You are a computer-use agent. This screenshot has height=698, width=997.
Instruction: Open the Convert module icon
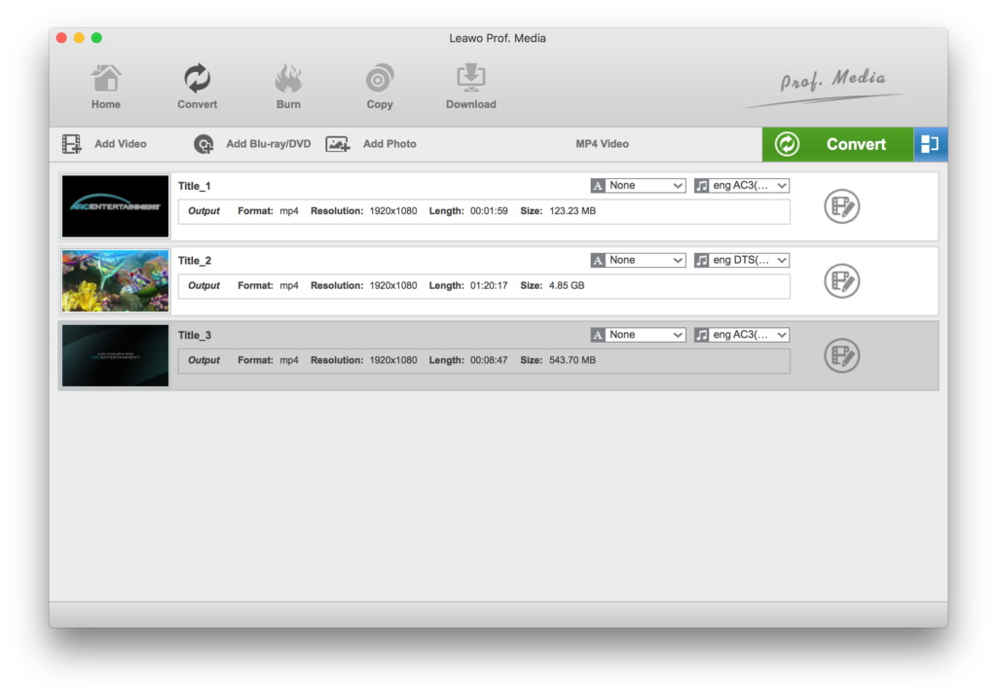click(197, 85)
